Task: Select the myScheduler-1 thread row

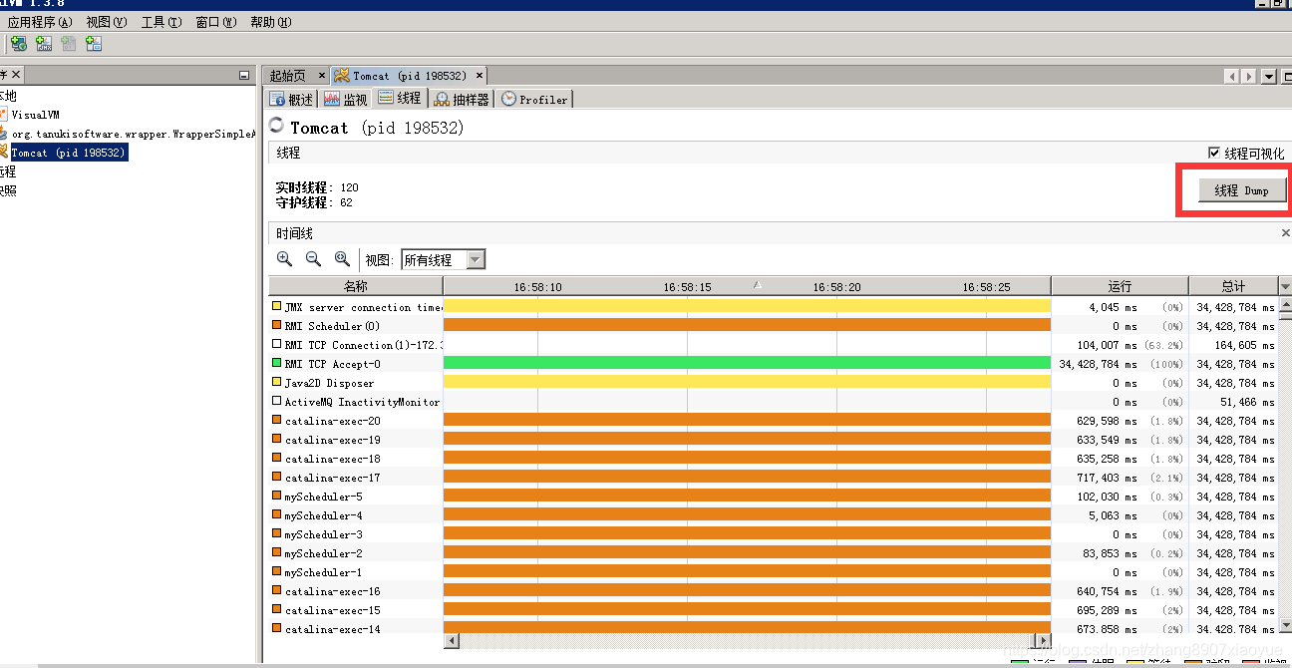Action: (x=773, y=572)
